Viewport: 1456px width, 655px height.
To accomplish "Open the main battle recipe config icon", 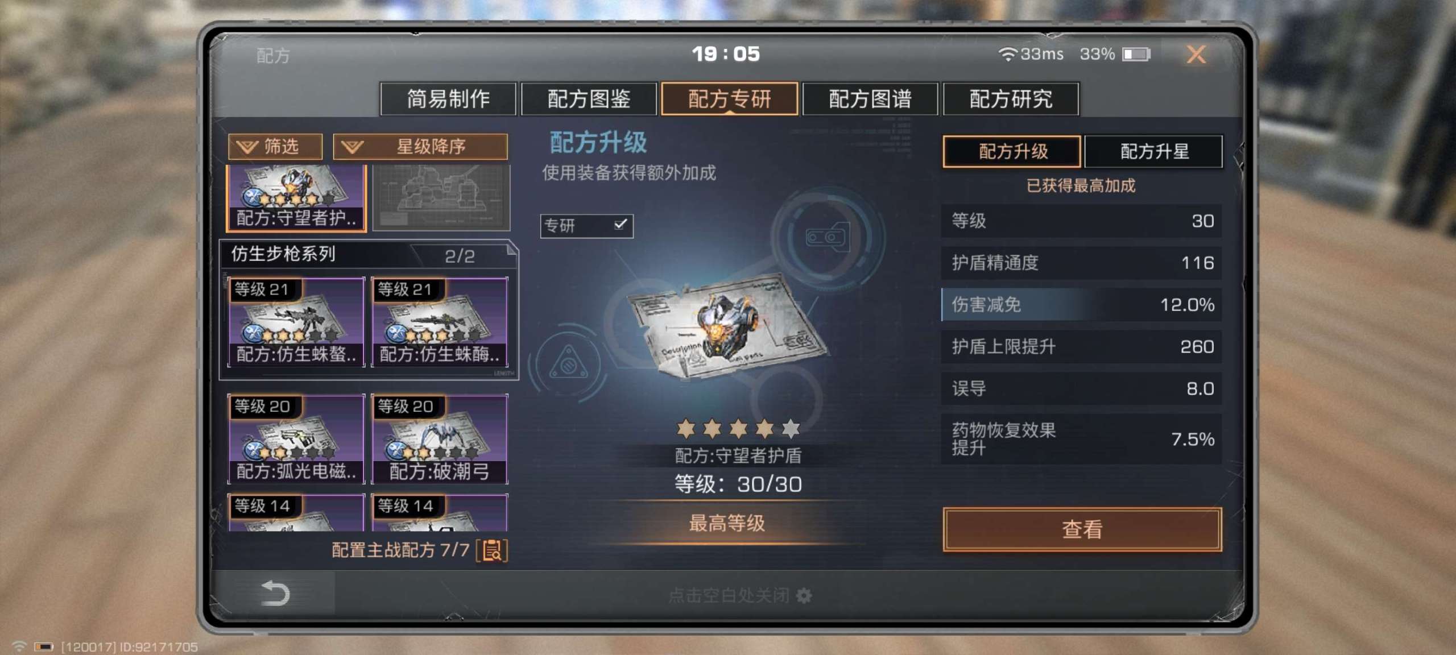I will [x=492, y=550].
